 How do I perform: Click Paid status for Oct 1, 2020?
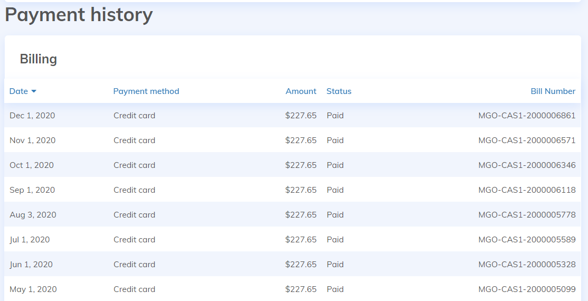[335, 165]
